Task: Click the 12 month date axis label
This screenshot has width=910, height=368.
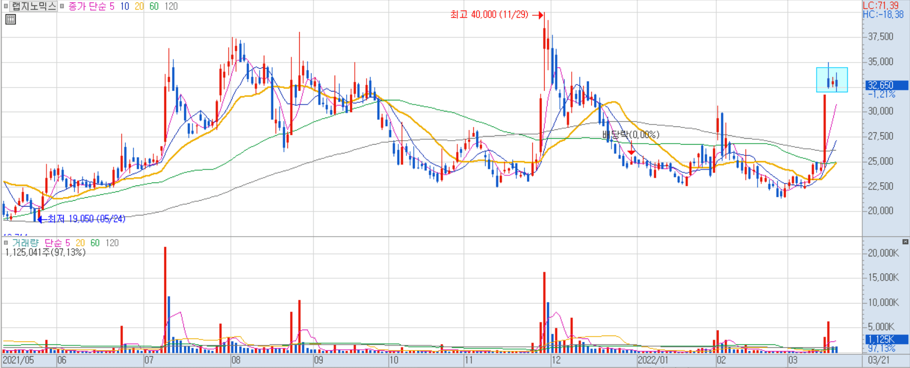Action: [x=556, y=360]
